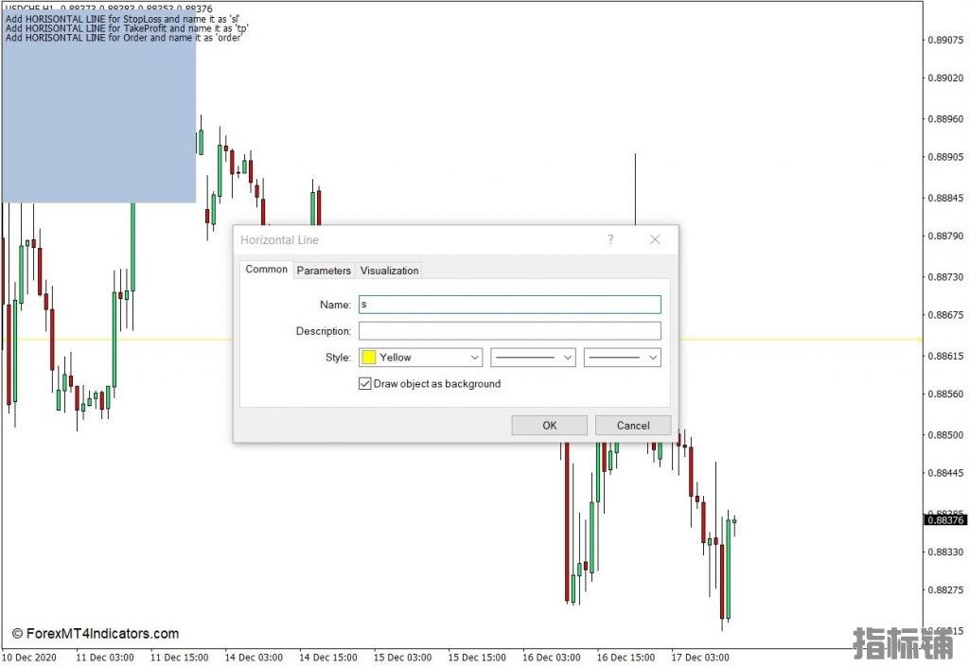The image size is (969, 667).
Task: Go to the Visualization tab
Action: pos(389,271)
